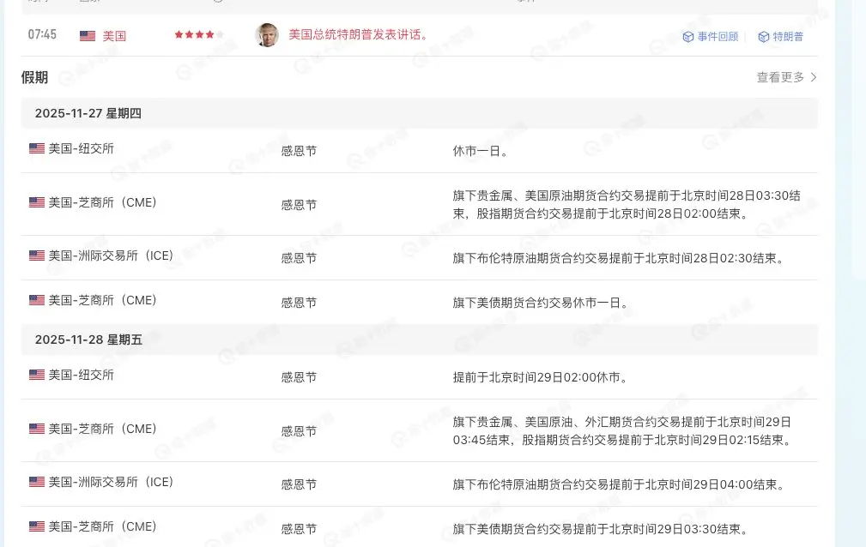Click the flag beside 美国-纽交所 under 11-28
The width and height of the screenshot is (866, 547).
(36, 375)
